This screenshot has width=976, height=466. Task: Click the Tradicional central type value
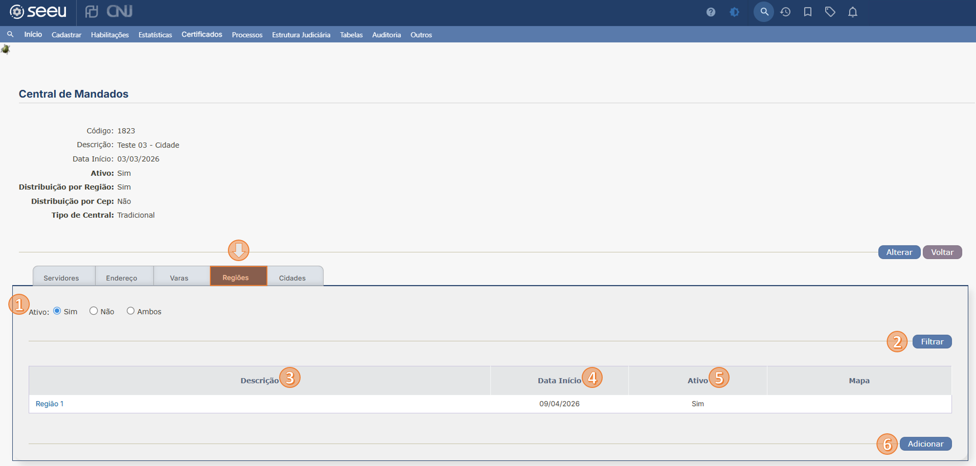point(136,215)
